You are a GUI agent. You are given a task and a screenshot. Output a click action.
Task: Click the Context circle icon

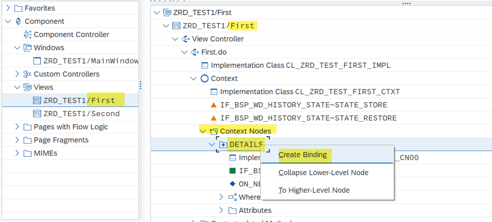coord(204,78)
